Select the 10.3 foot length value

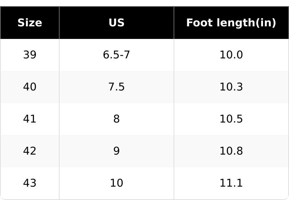pos(231,87)
